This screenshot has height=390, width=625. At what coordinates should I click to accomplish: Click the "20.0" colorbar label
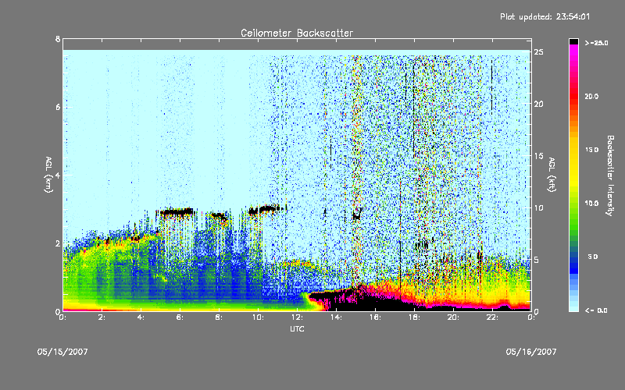coord(591,96)
